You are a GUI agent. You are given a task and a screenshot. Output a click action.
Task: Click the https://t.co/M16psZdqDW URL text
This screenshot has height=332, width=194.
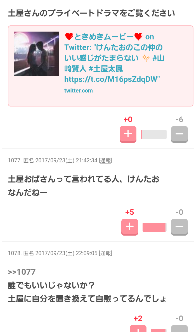point(112,79)
